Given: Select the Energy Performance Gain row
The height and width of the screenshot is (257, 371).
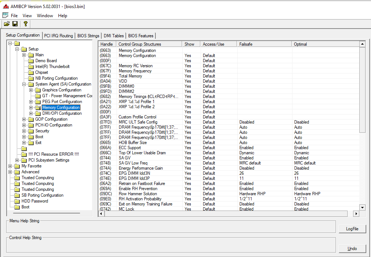Looking at the screenshot, I should click(228, 168).
